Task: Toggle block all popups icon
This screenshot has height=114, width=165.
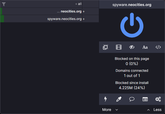Action: point(106,47)
